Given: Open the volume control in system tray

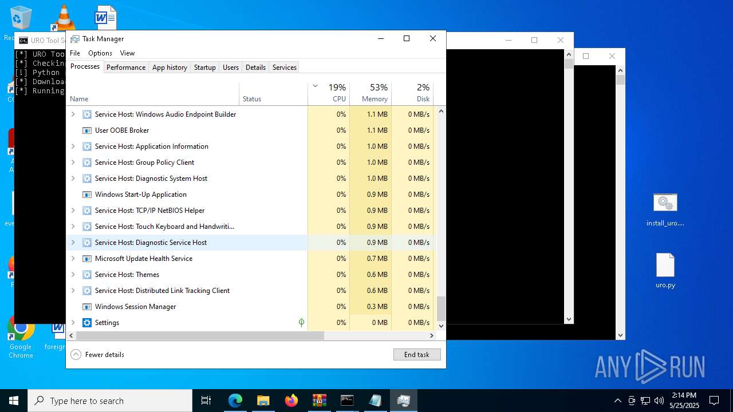Looking at the screenshot, I should [x=659, y=401].
